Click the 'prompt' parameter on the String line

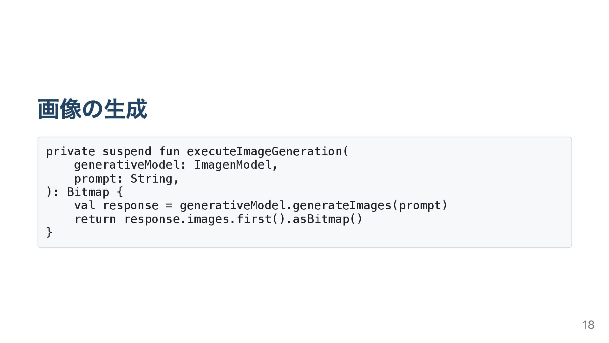[x=95, y=179]
